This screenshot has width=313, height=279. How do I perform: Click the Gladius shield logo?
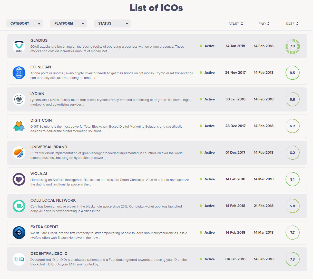click(x=19, y=46)
